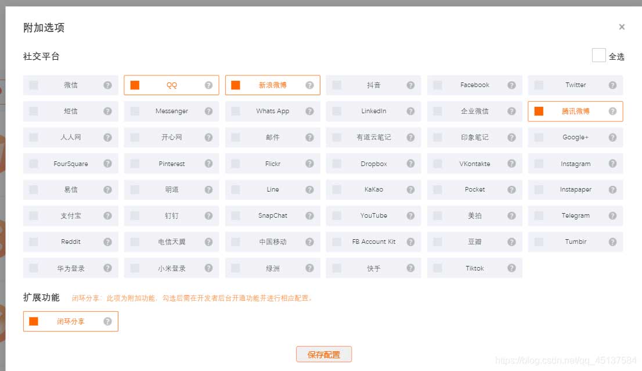Check the 快手 checkbox
This screenshot has height=371, width=642.
pyautogui.click(x=337, y=268)
